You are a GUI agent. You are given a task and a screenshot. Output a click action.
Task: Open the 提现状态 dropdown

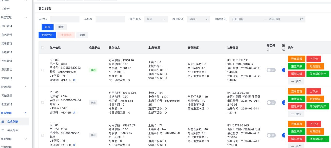pyautogui.click(x=199, y=19)
